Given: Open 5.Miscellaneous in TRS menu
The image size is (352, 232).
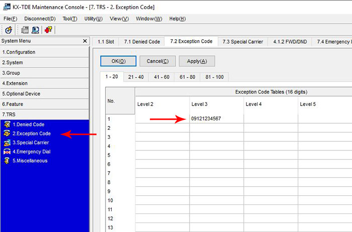Looking at the screenshot, I should point(30,161).
